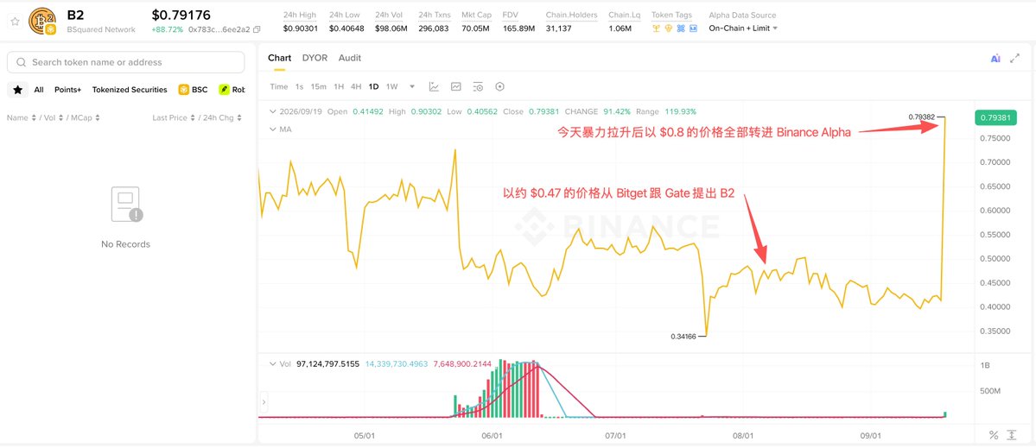Sort the list by Vol
Viewport: 1036px width, 448px height.
pyautogui.click(x=53, y=117)
